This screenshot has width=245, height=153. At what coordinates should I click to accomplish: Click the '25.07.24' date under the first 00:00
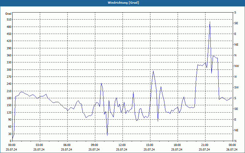click(x=11, y=149)
